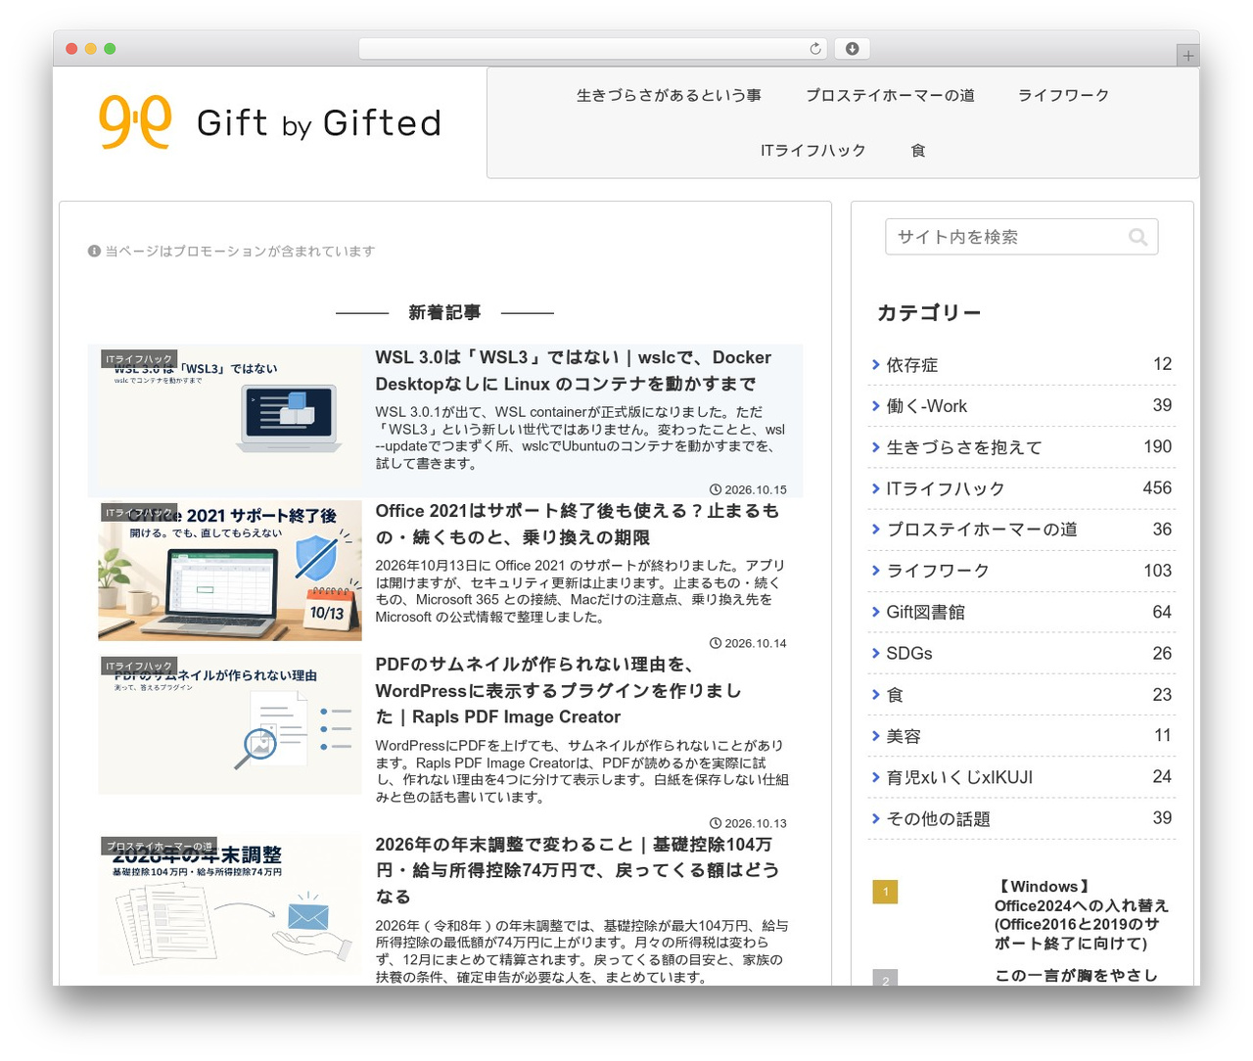Click the カテゴリー sidebar heading
This screenshot has height=1061, width=1253.
point(929,312)
